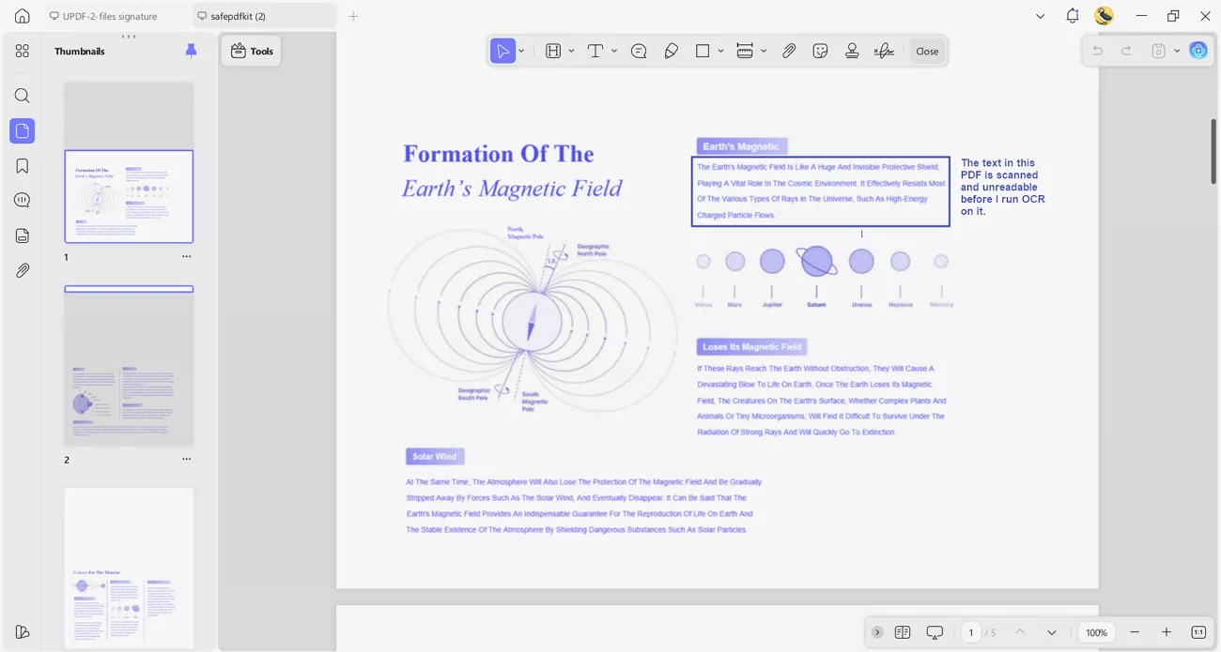Open the UPDF home screen
The height and width of the screenshot is (652, 1221).
(x=23, y=16)
